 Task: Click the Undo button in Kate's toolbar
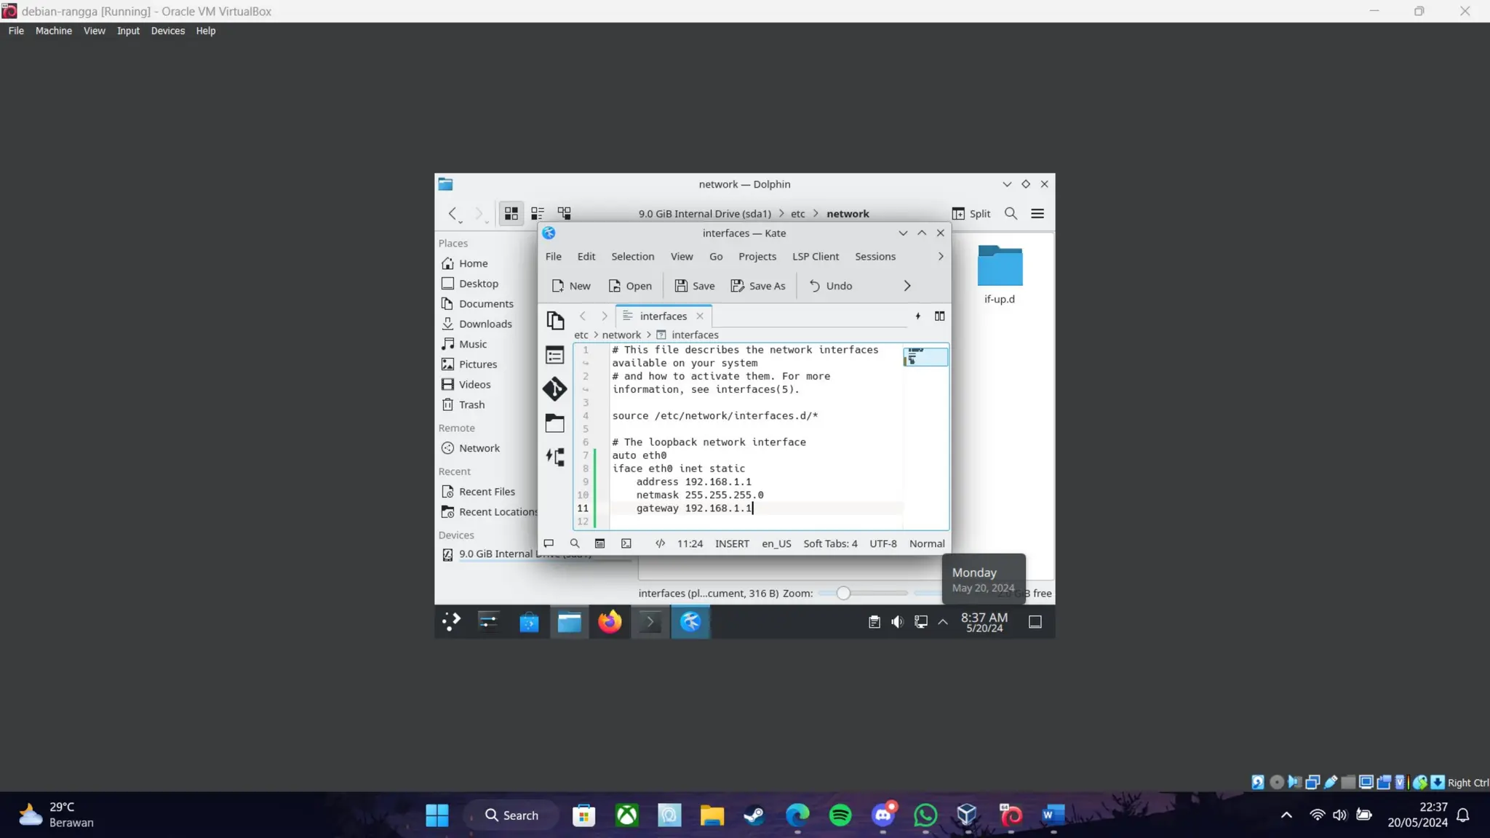[x=830, y=286]
